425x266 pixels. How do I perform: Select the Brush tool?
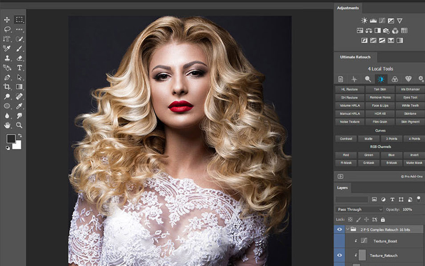tap(19, 48)
